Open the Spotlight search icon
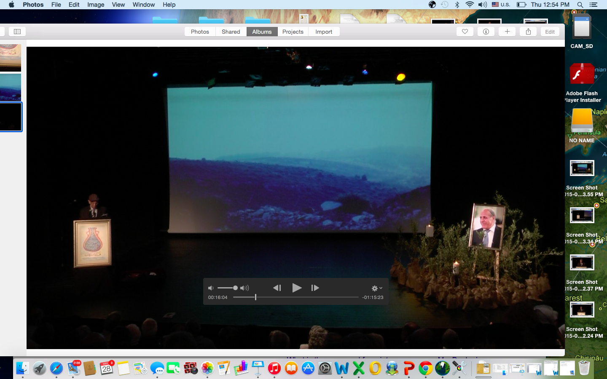This screenshot has height=379, width=607. click(580, 5)
